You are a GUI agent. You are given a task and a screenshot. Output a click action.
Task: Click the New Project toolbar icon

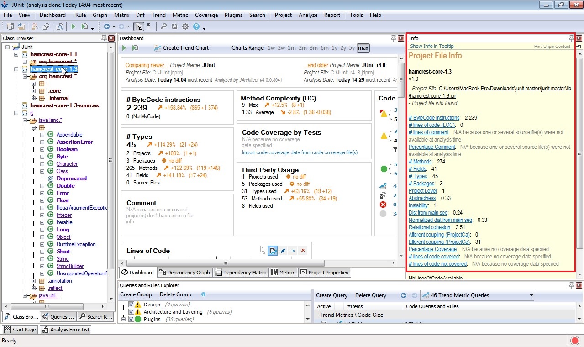(10, 27)
